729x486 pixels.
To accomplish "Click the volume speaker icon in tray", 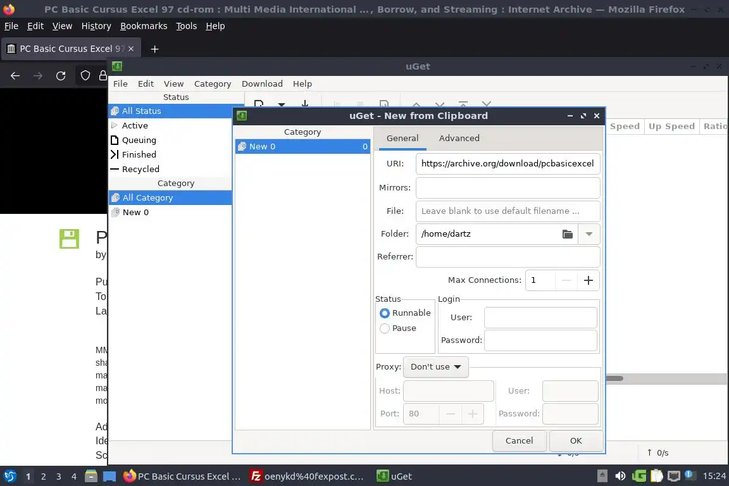I will (620, 477).
